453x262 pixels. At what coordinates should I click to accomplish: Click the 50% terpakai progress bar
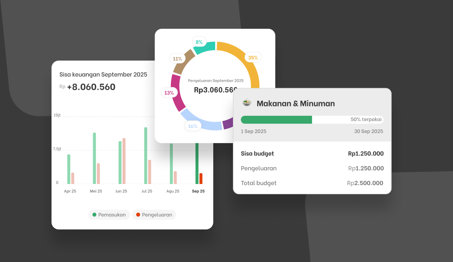click(x=312, y=119)
